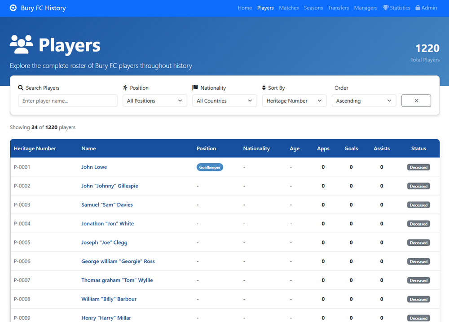Viewport: 449px width, 322px height.
Task: Open John "Johnny" Gillespie's profile
Action: (110, 186)
